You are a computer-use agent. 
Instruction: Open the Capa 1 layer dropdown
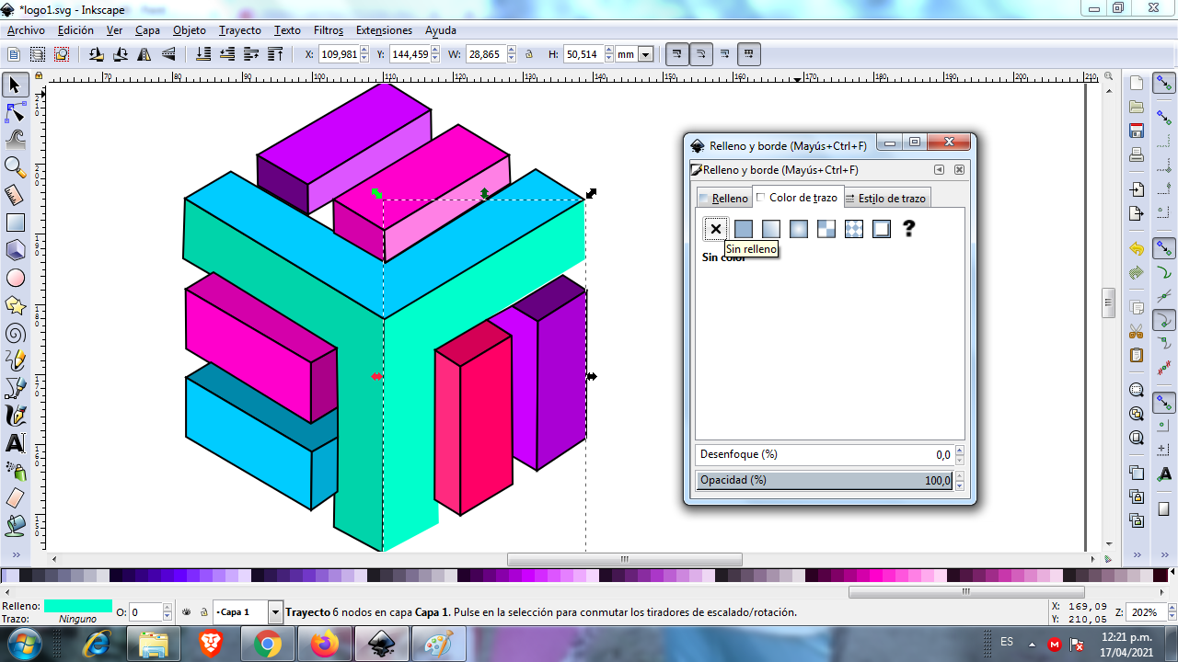click(x=275, y=611)
